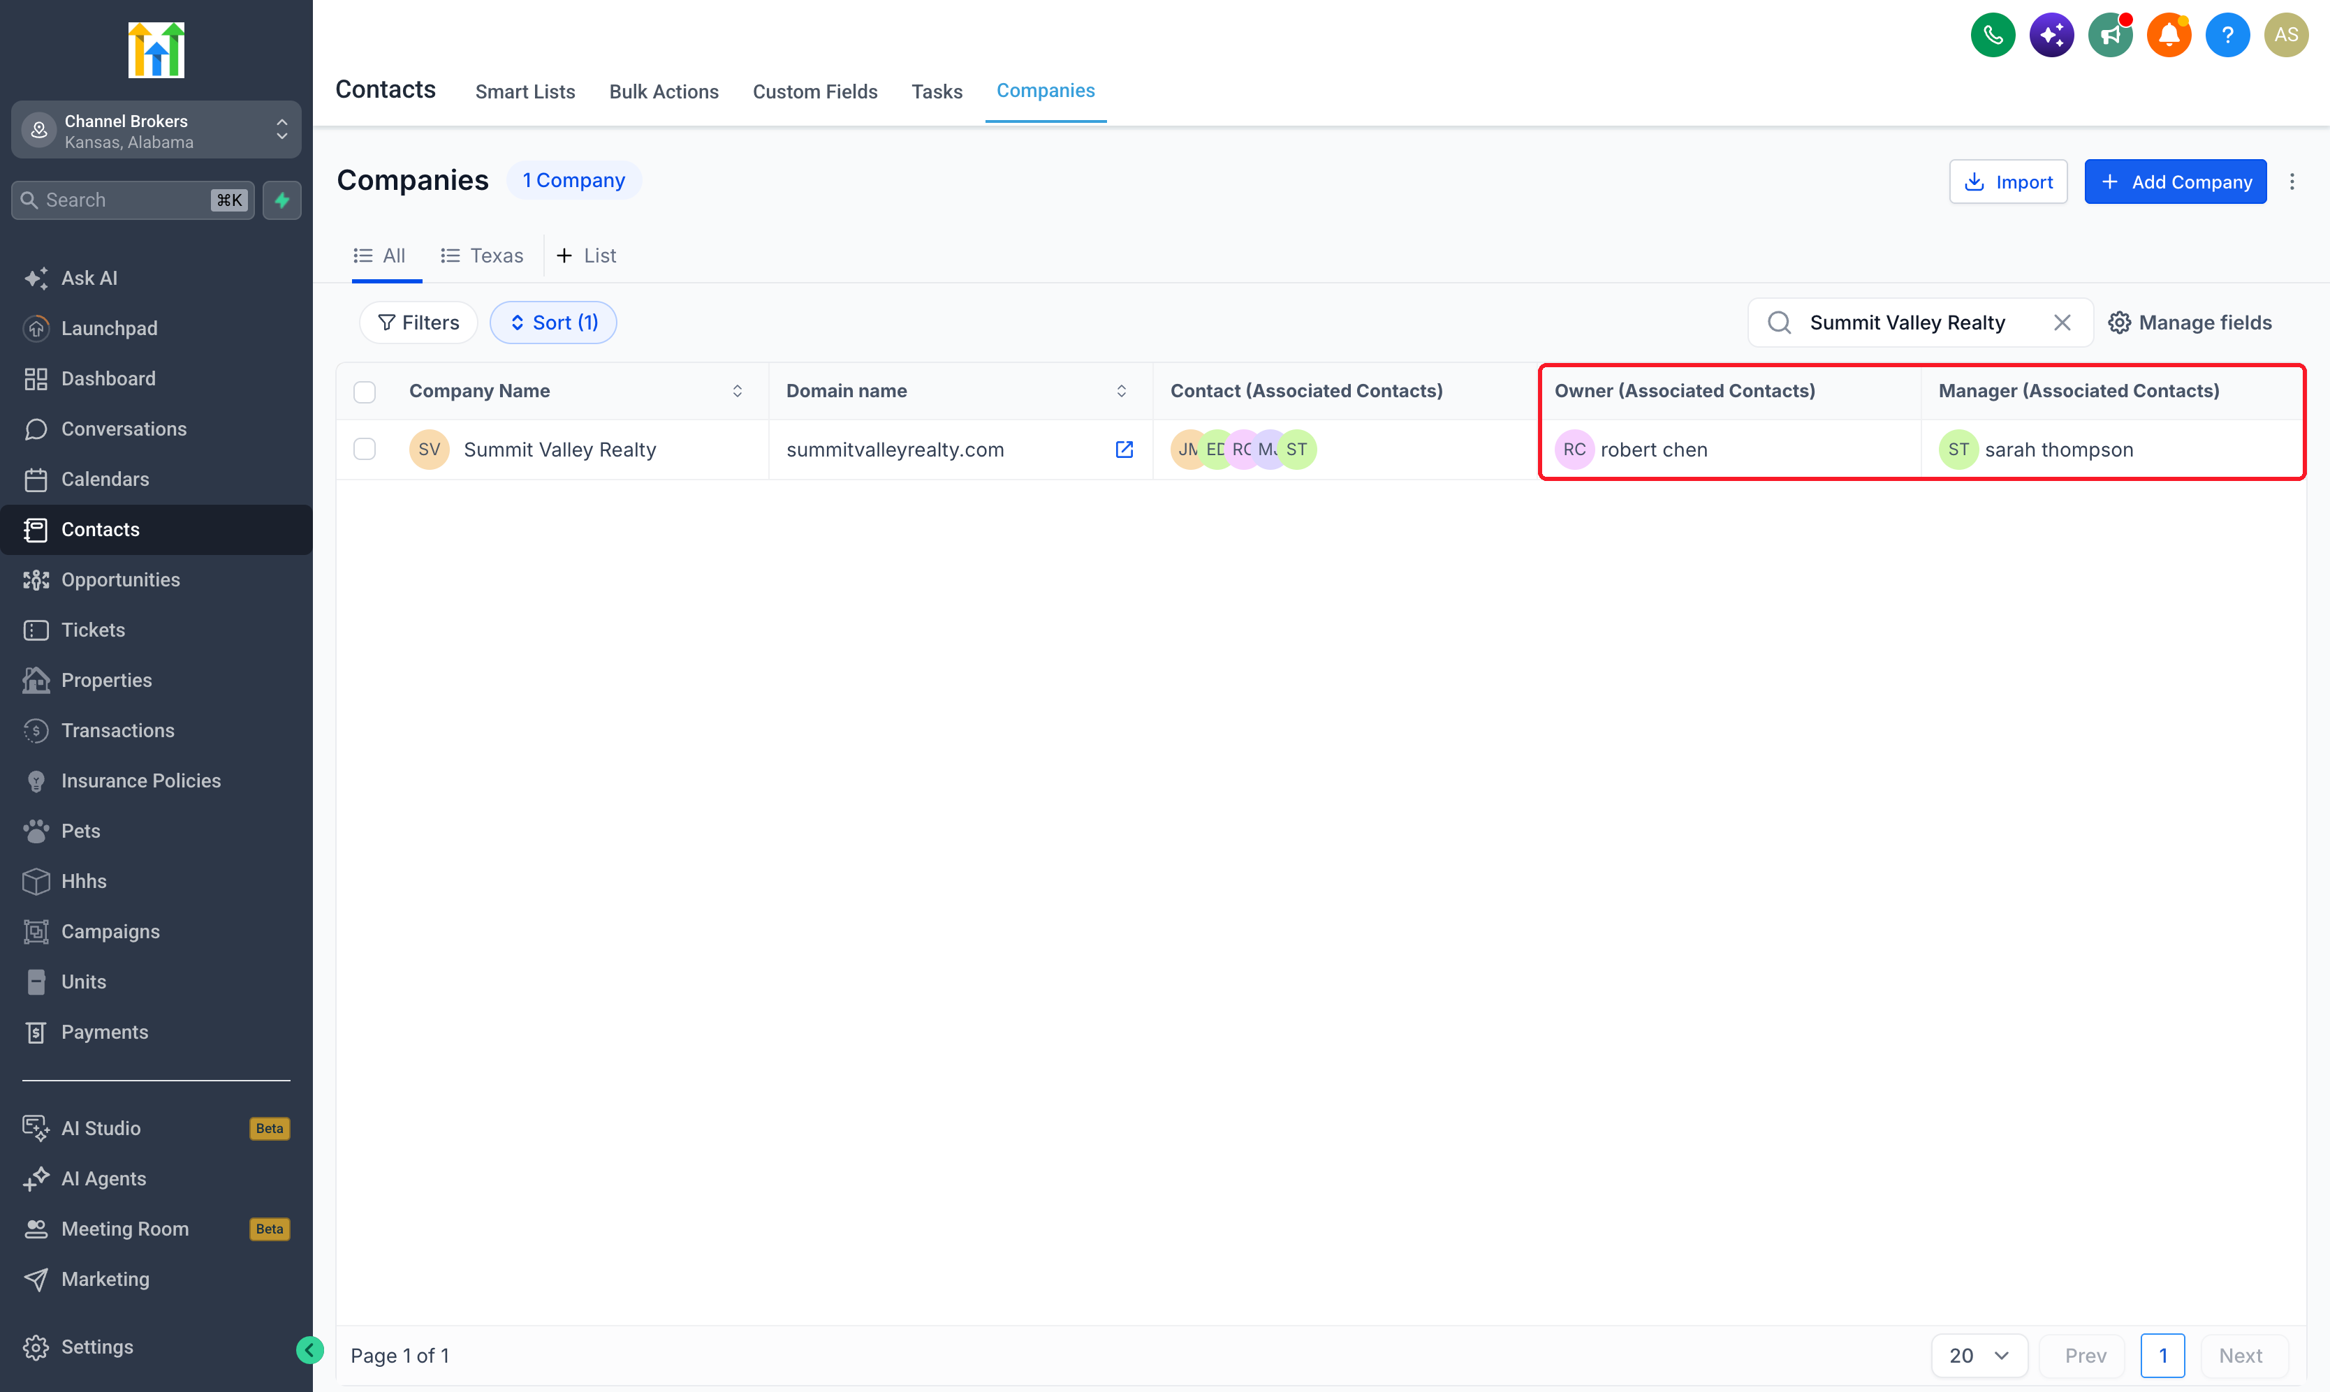Sort by Company Name column arrows
Viewport: 2330px width, 1392px height.
click(x=738, y=391)
